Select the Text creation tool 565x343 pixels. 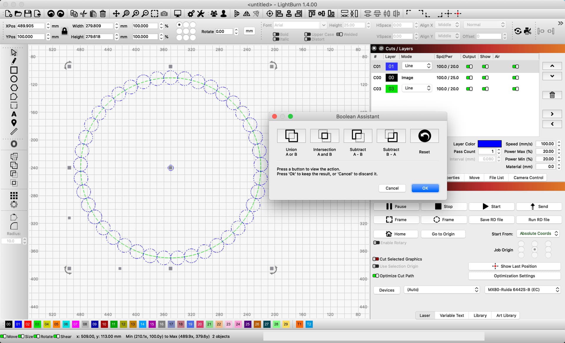tap(14, 114)
